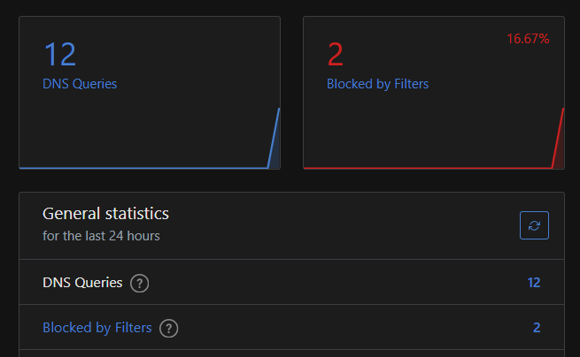Open help icon beside DNS Queries row
Screen dimensions: 580x357
click(x=139, y=283)
